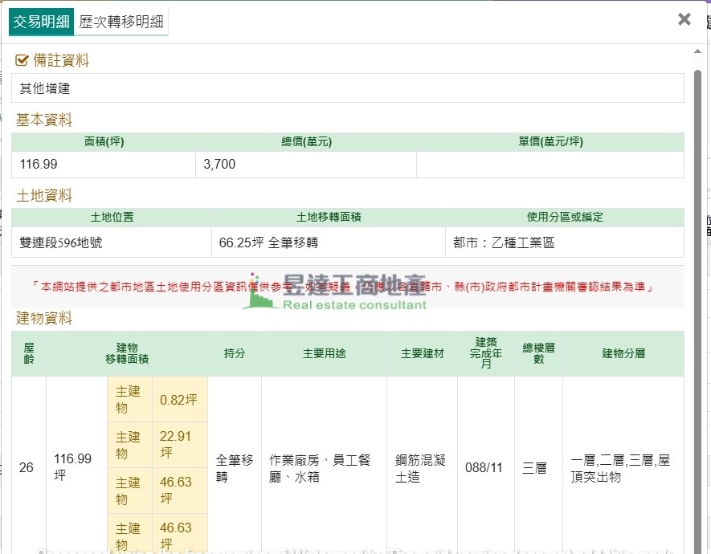Close the transaction detail dialog
Image resolution: width=711 pixels, height=554 pixels.
684,19
